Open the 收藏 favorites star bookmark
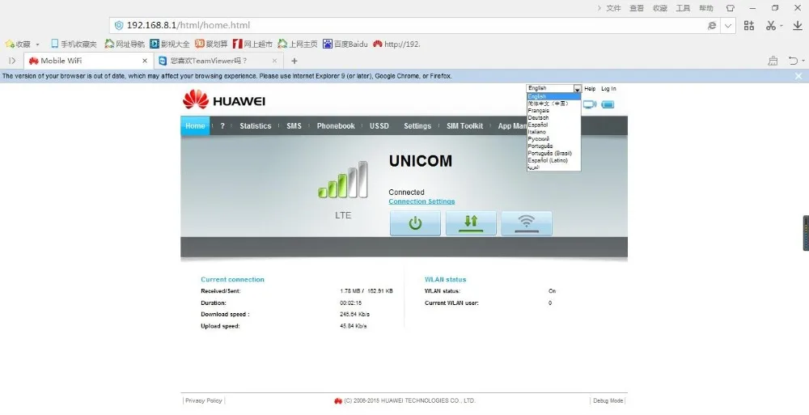The width and height of the screenshot is (809, 415). click(18, 44)
